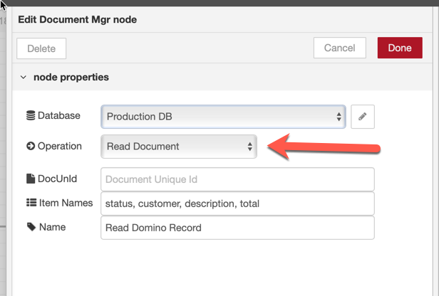Image resolution: width=439 pixels, height=296 pixels.
Task: Click the DocUnId file icon
Action: coord(31,179)
